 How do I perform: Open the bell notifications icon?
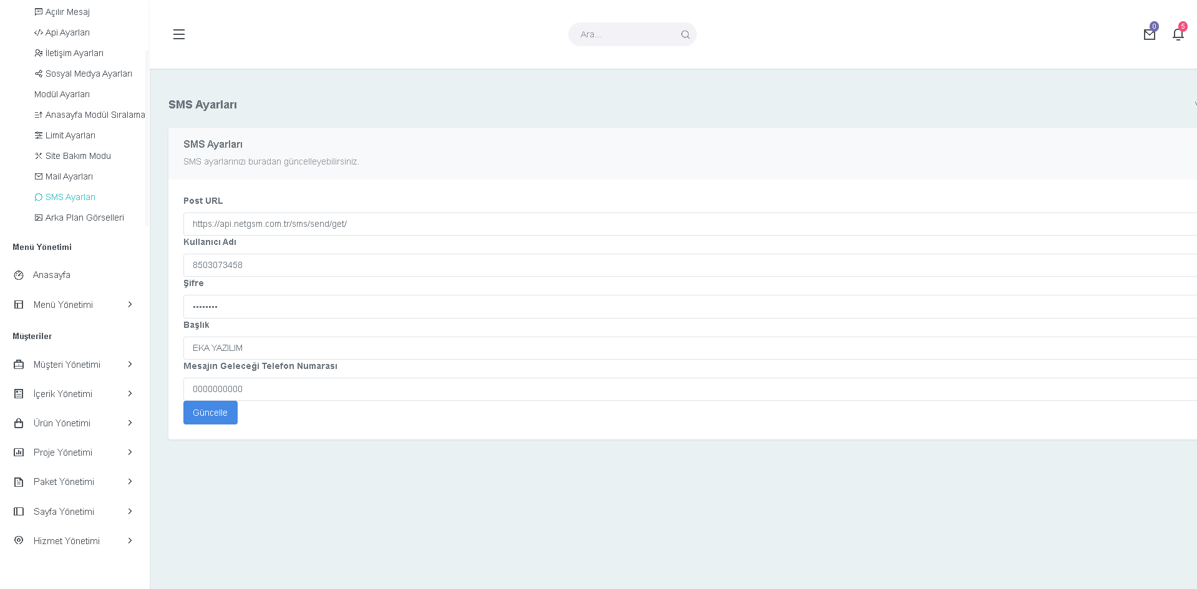coord(1178,34)
